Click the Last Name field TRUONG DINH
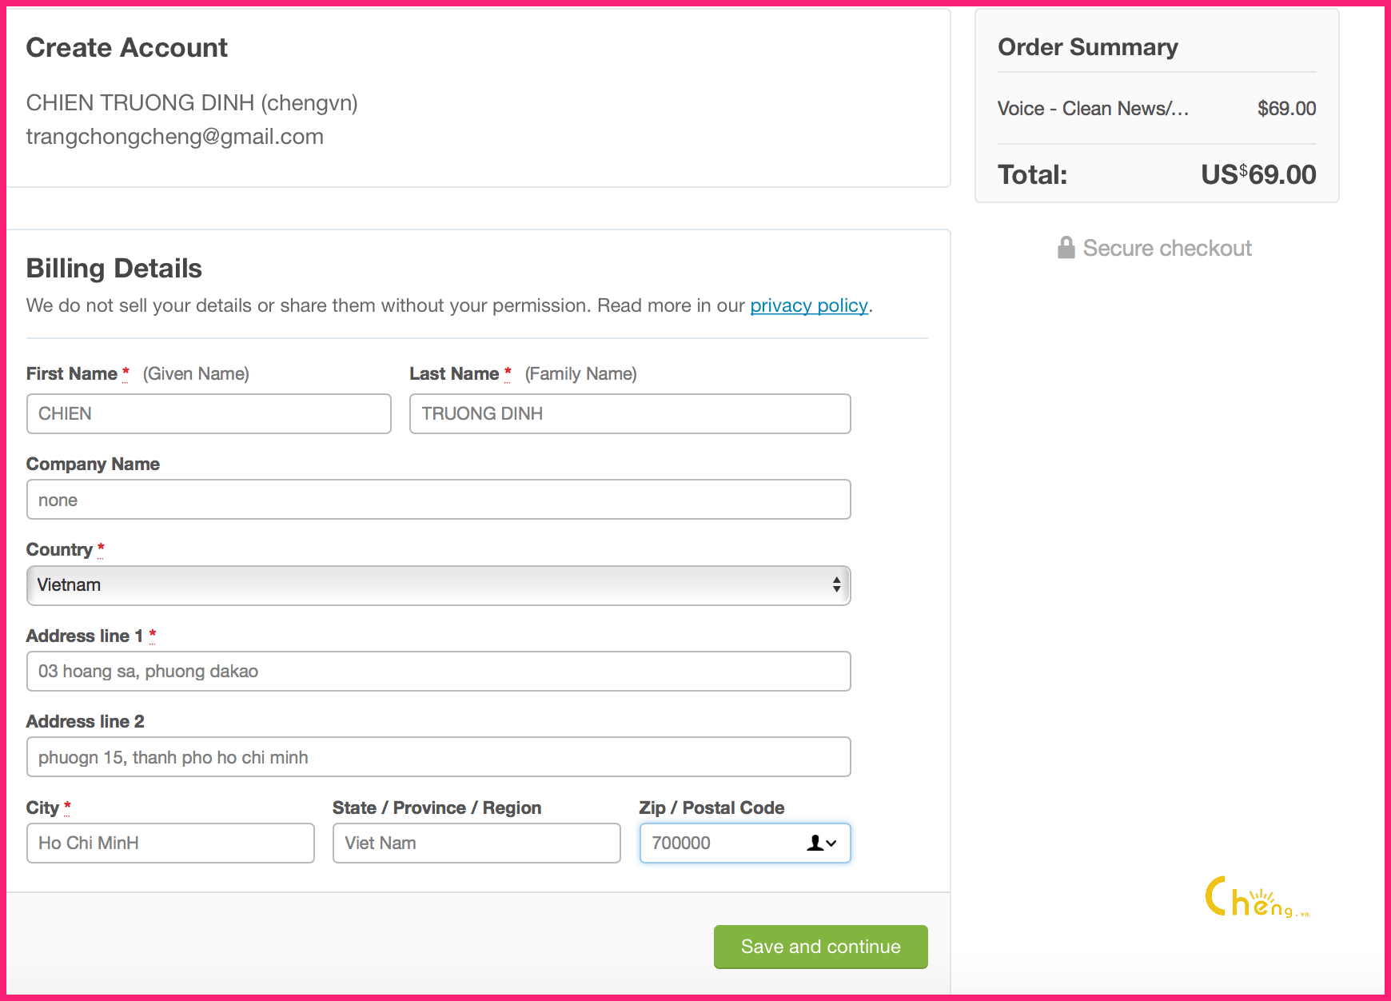This screenshot has width=1391, height=1001. point(630,413)
